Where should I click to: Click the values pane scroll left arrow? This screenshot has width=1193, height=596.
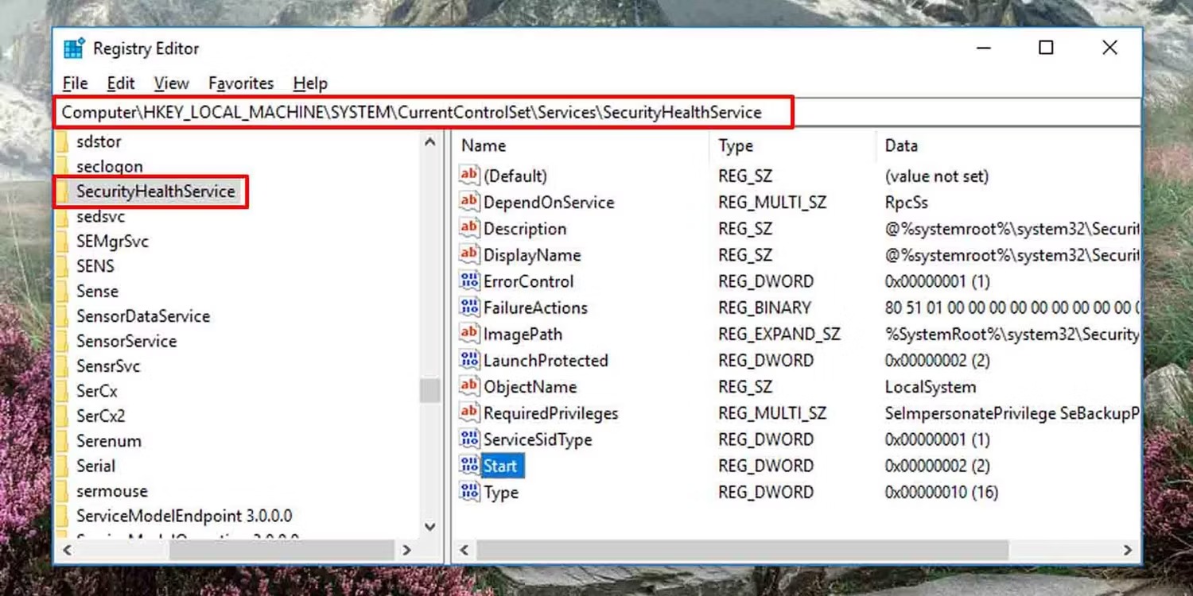(464, 550)
